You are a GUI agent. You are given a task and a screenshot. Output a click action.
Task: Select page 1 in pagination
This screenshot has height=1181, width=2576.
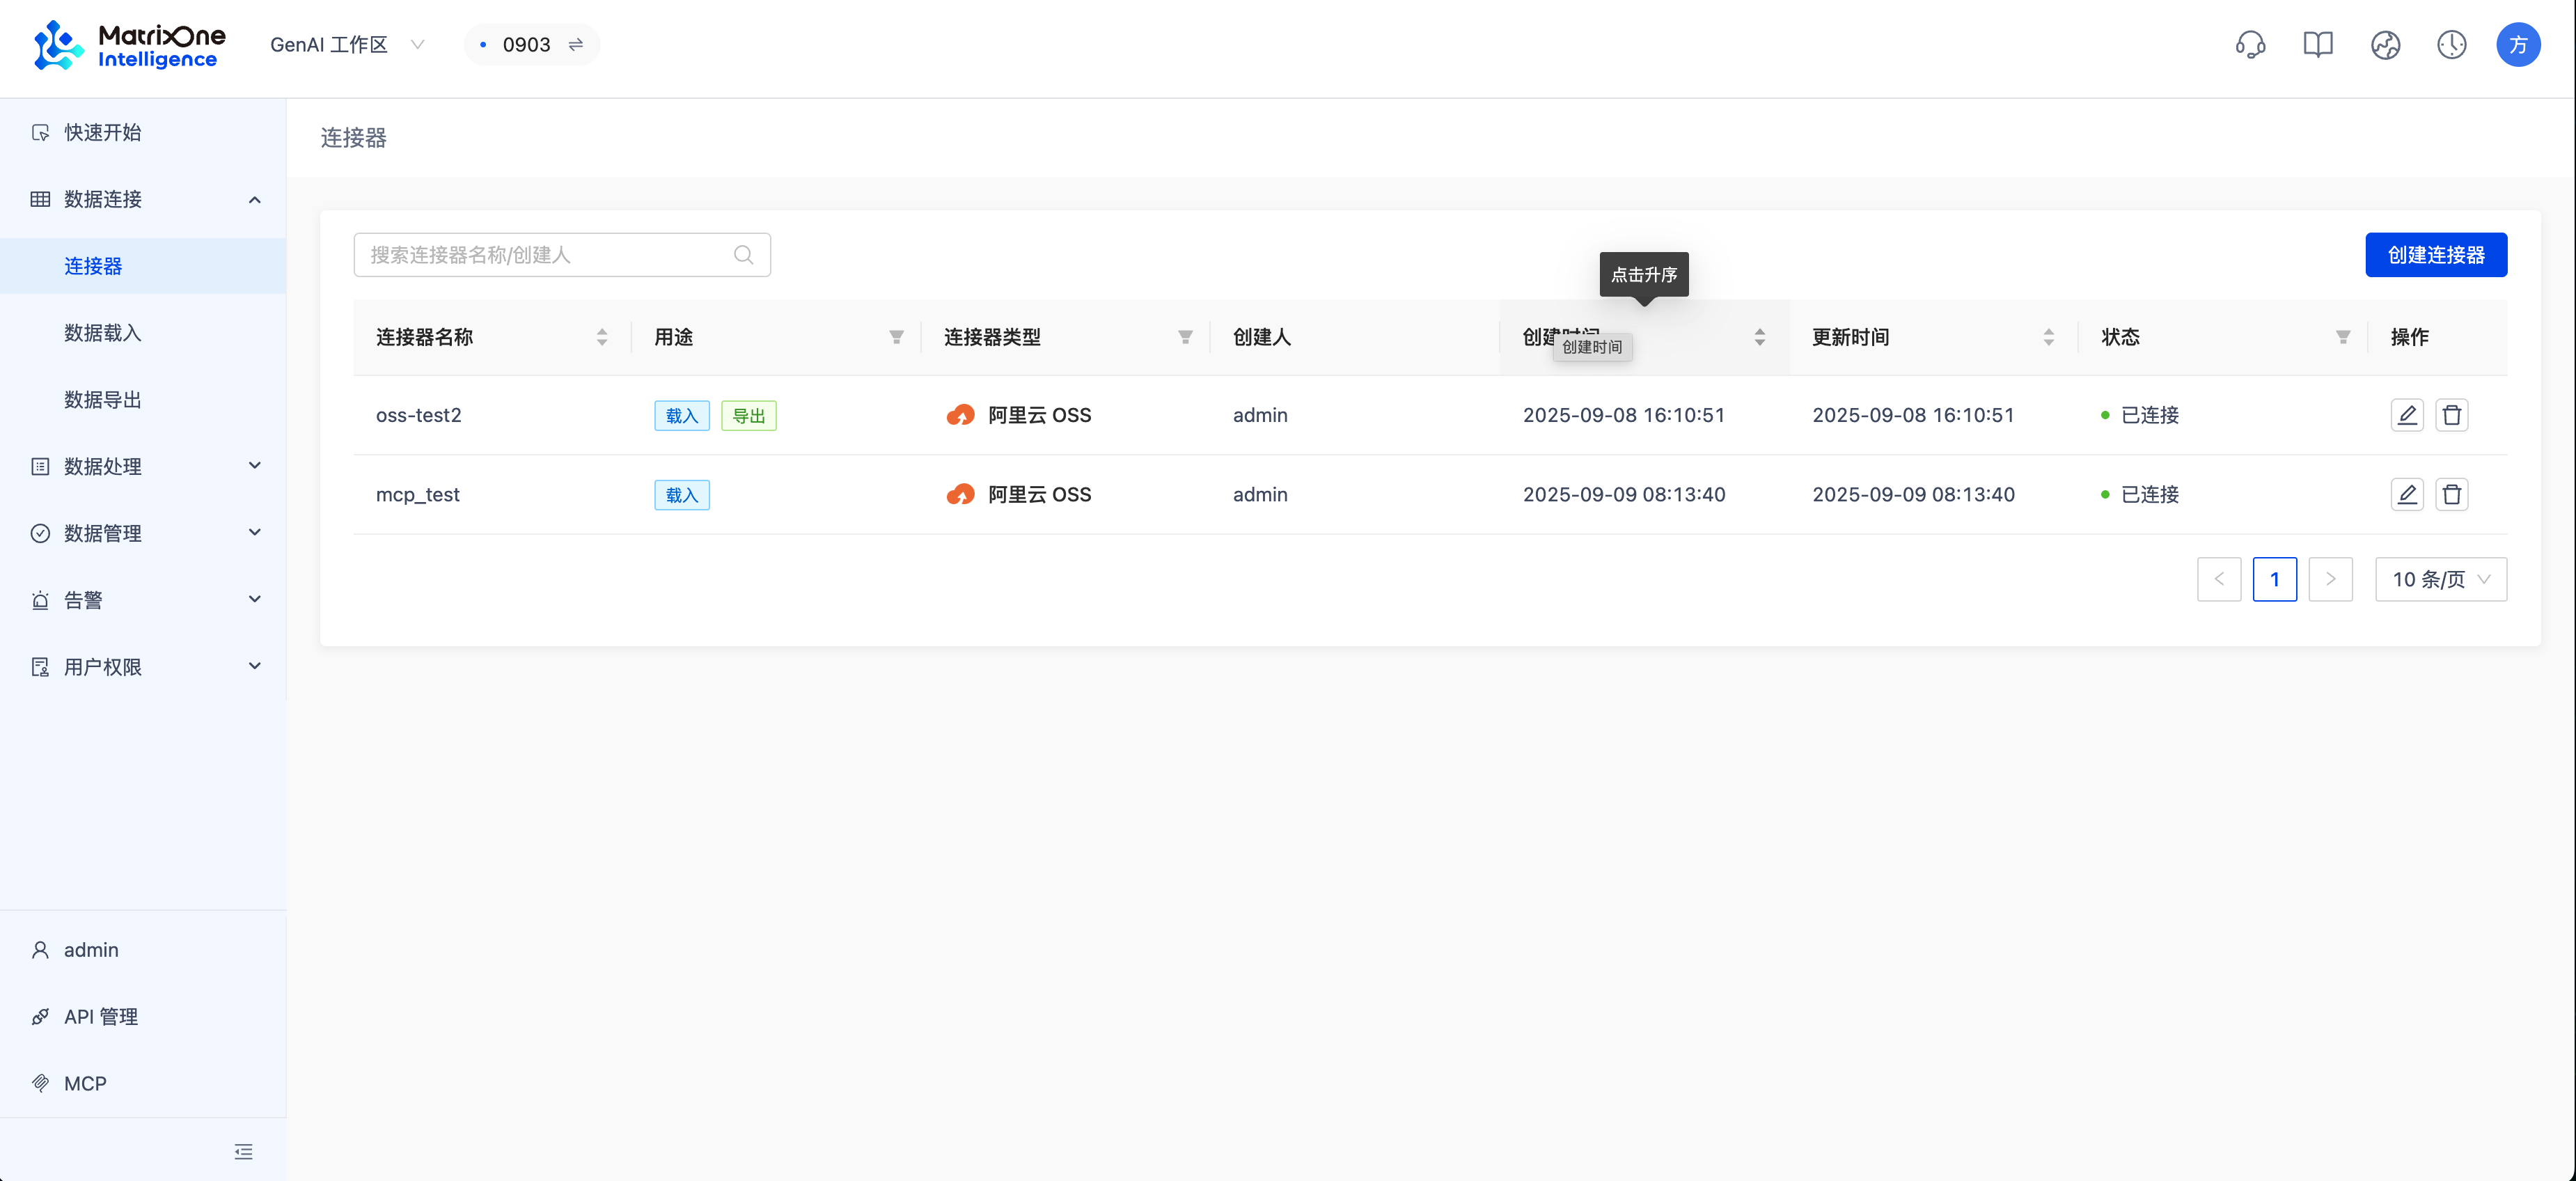coord(2274,579)
